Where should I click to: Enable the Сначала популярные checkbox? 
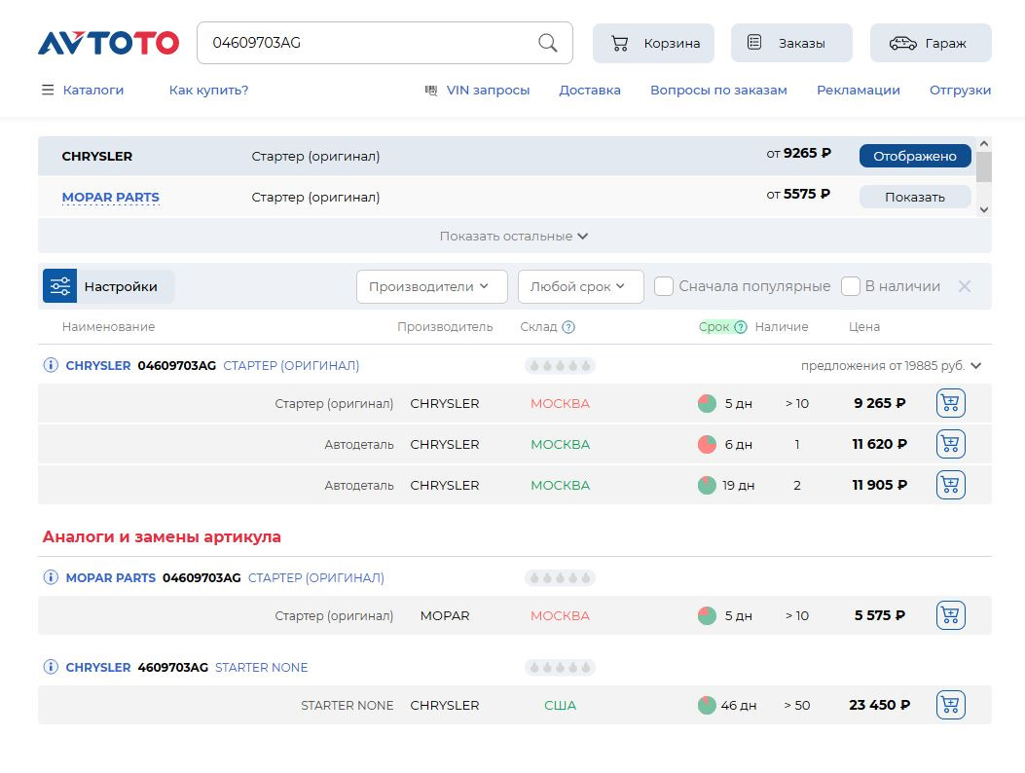tap(664, 286)
